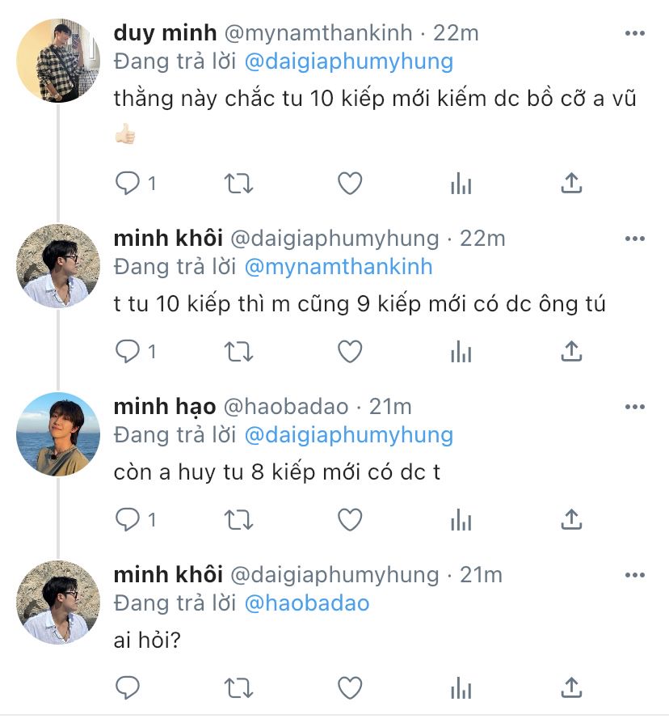View analytics of duy minh's tweet
Viewport: 669px width, 723px height.
461,184
